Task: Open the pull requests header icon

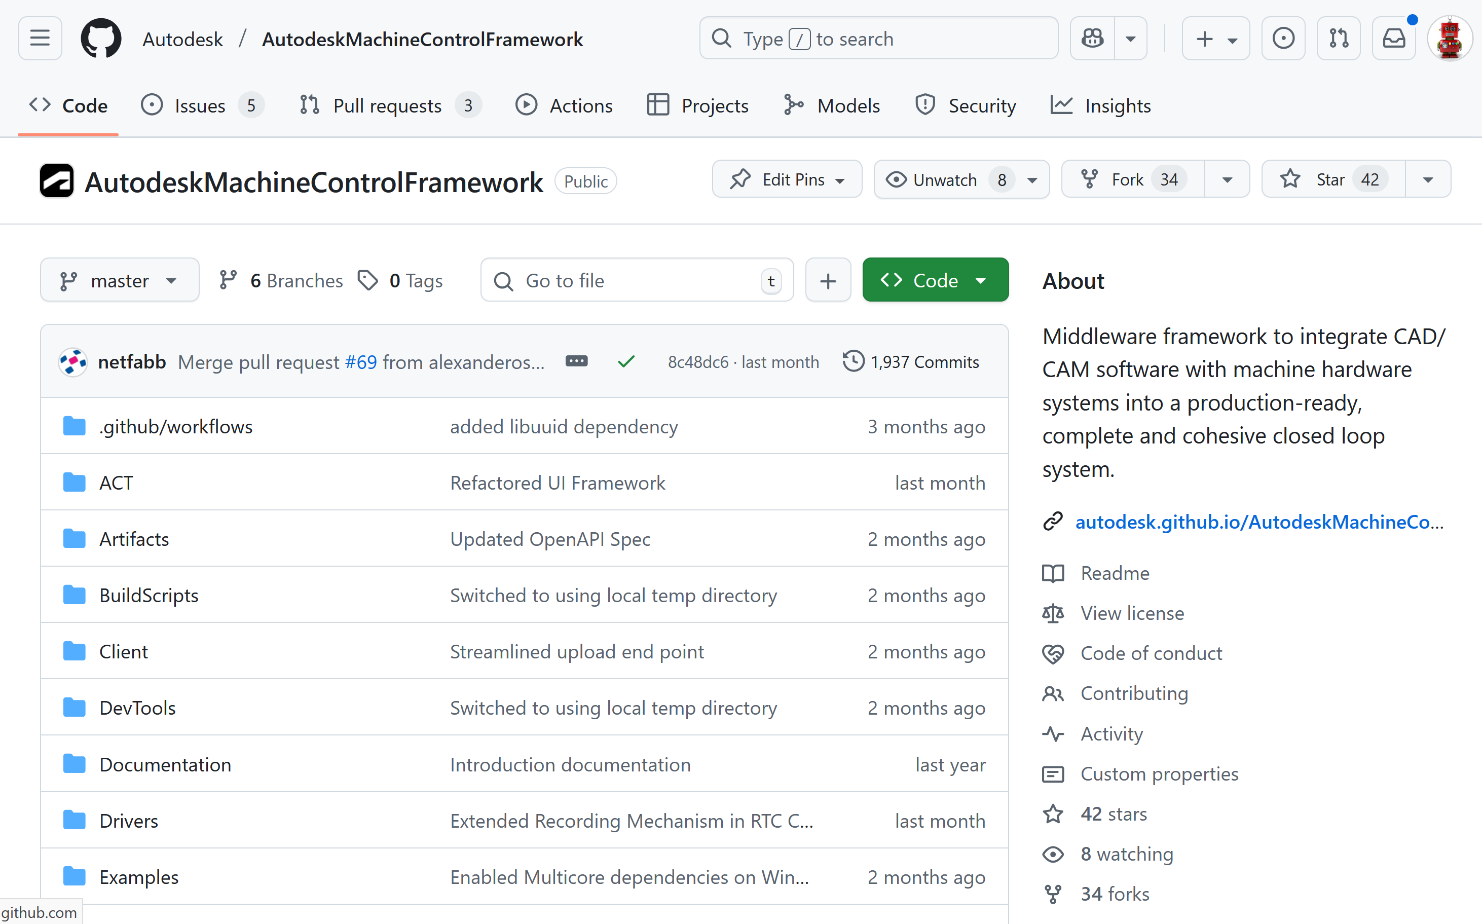Action: tap(1339, 39)
